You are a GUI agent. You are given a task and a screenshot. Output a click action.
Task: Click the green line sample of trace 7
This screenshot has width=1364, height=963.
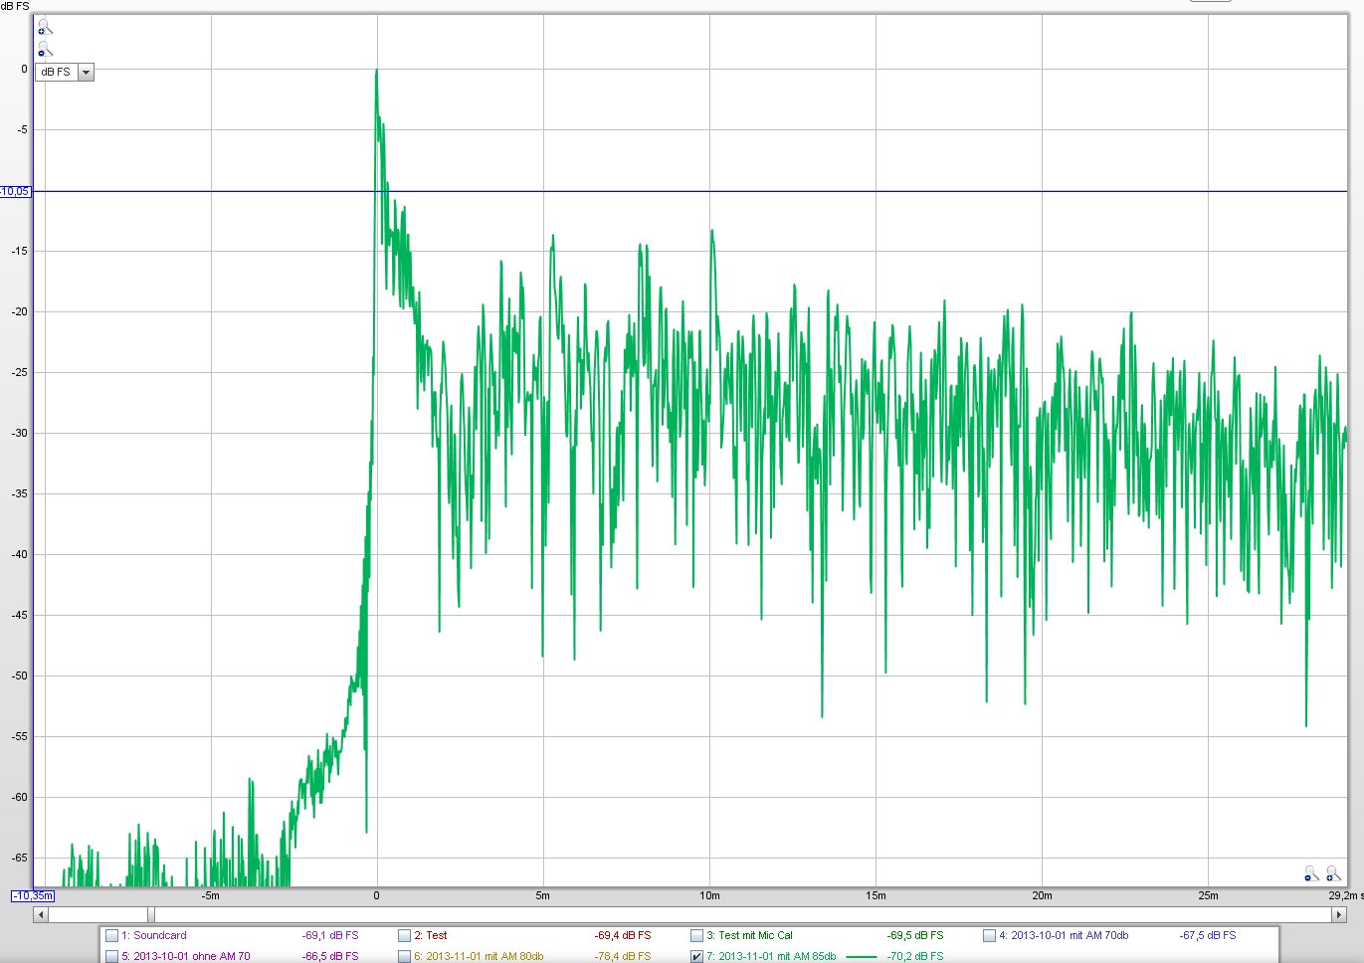pyautogui.click(x=861, y=957)
